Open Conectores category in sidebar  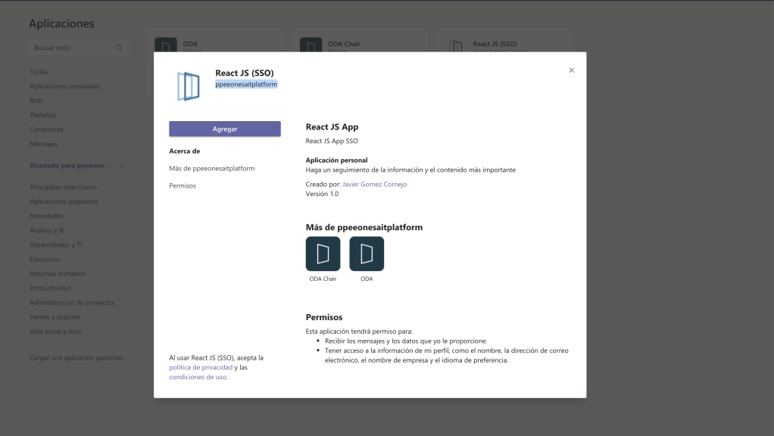click(46, 129)
